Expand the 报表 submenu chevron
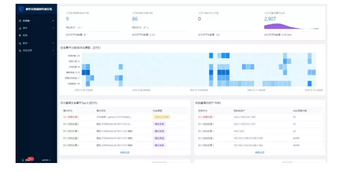This screenshot has height=172, width=344. (x=53, y=43)
